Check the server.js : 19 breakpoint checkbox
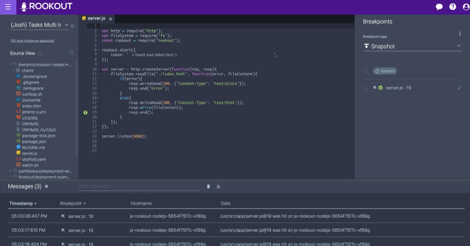 366,88
